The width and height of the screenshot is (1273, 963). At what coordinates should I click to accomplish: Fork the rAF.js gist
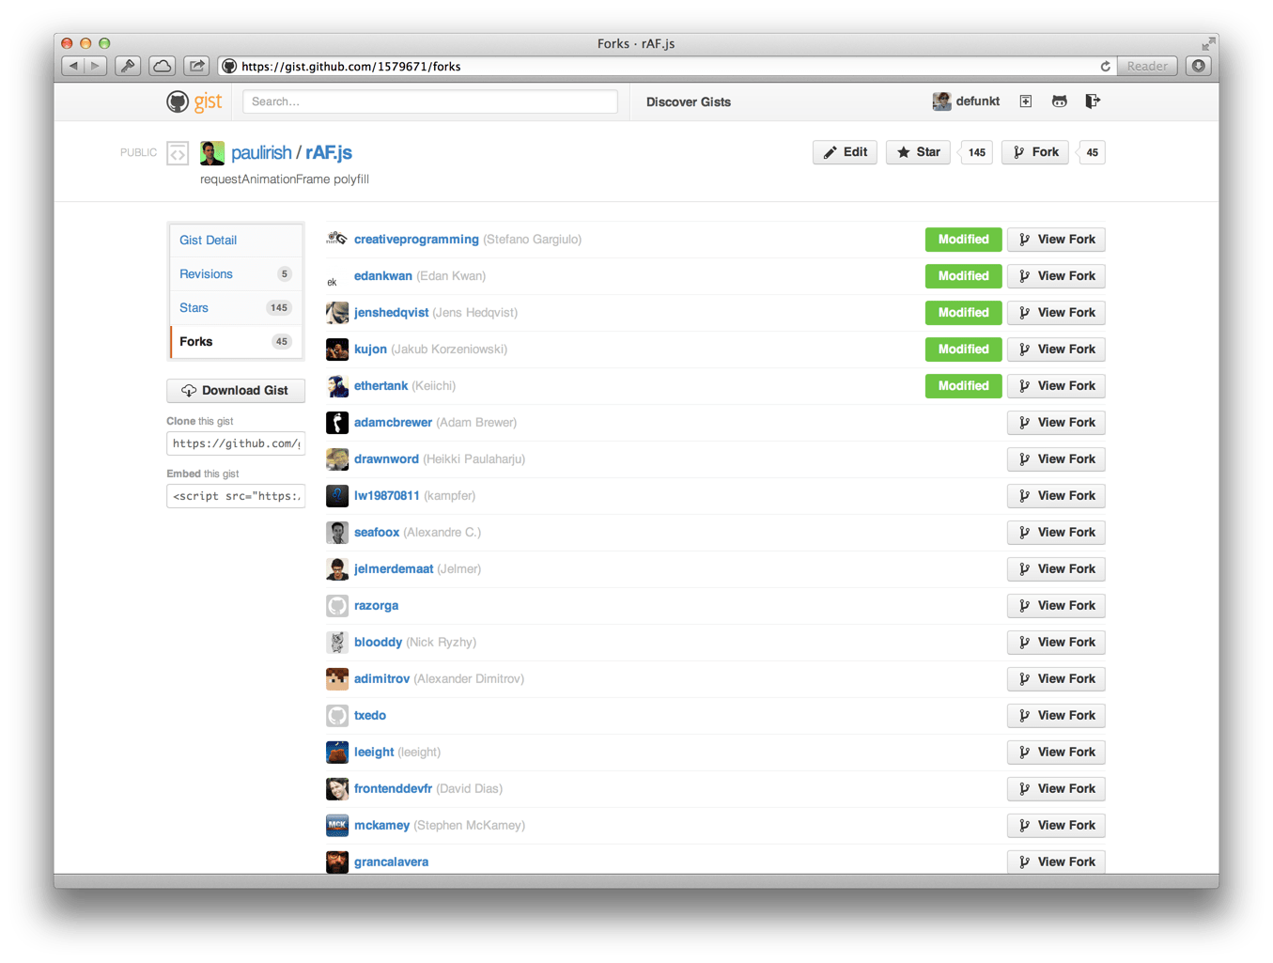(1034, 152)
